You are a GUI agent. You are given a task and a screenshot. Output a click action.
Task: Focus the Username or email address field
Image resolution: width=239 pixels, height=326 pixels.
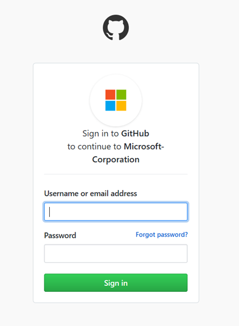(x=116, y=212)
